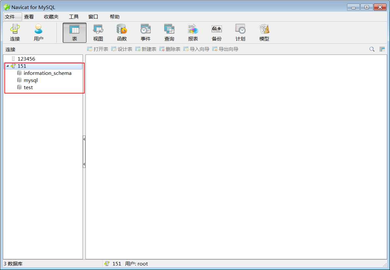The width and height of the screenshot is (390, 270).
Task: Open the 报表 reports icon
Action: pyautogui.click(x=193, y=33)
